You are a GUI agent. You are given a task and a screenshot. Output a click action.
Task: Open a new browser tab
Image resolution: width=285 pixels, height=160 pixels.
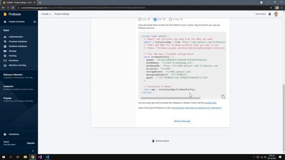40,3
